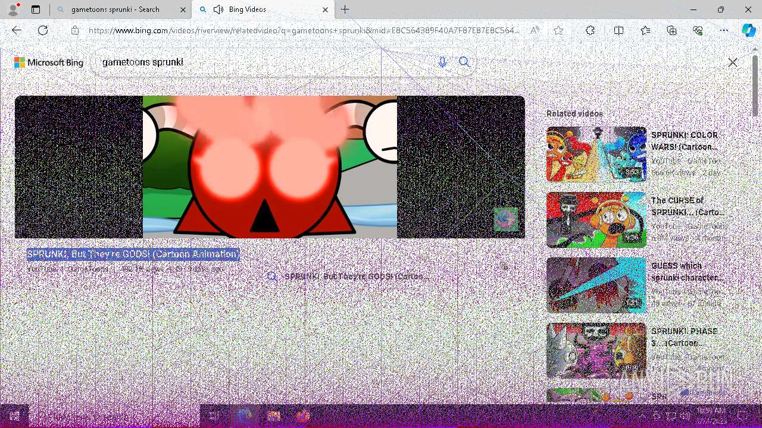Click the video title SPRUNKI, But They're GODS!
The image size is (762, 428).
[133, 254]
